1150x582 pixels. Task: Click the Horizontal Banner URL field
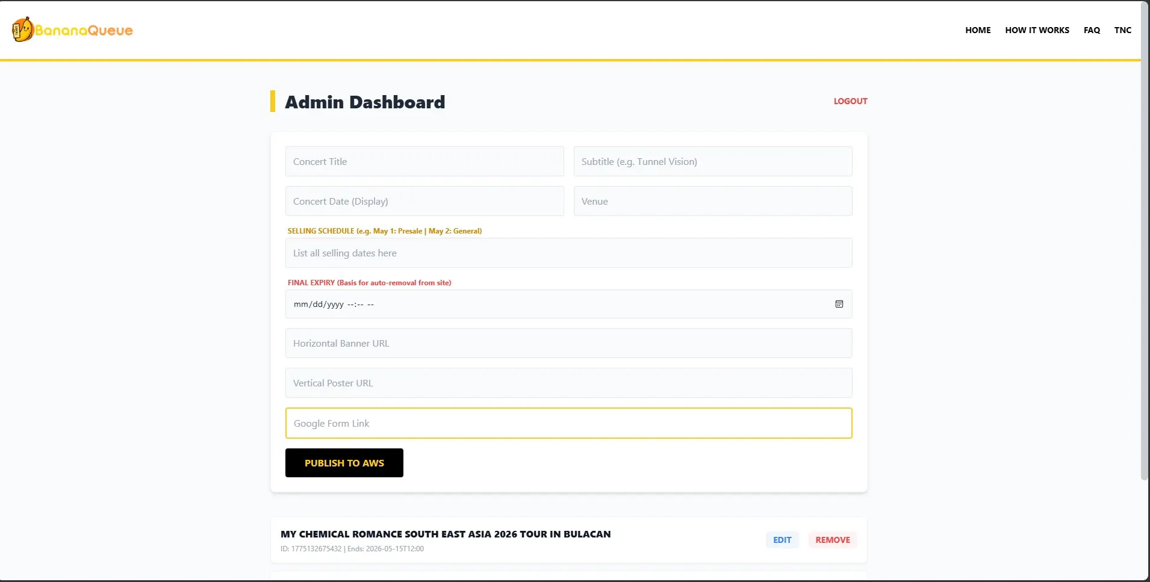coord(568,343)
